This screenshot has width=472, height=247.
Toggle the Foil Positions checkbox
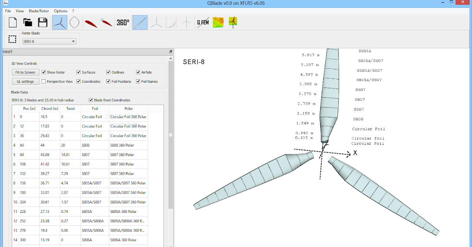109,82
